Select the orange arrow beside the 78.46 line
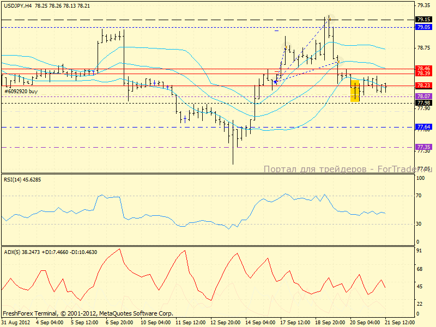 point(338,62)
